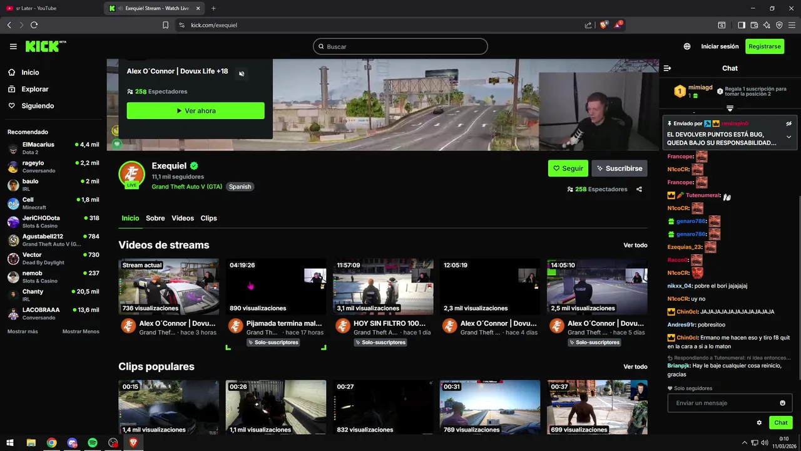Image resolution: width=801 pixels, height=451 pixels.
Task: Expand the gift leaderboard with the down arrow
Action: [x=730, y=109]
